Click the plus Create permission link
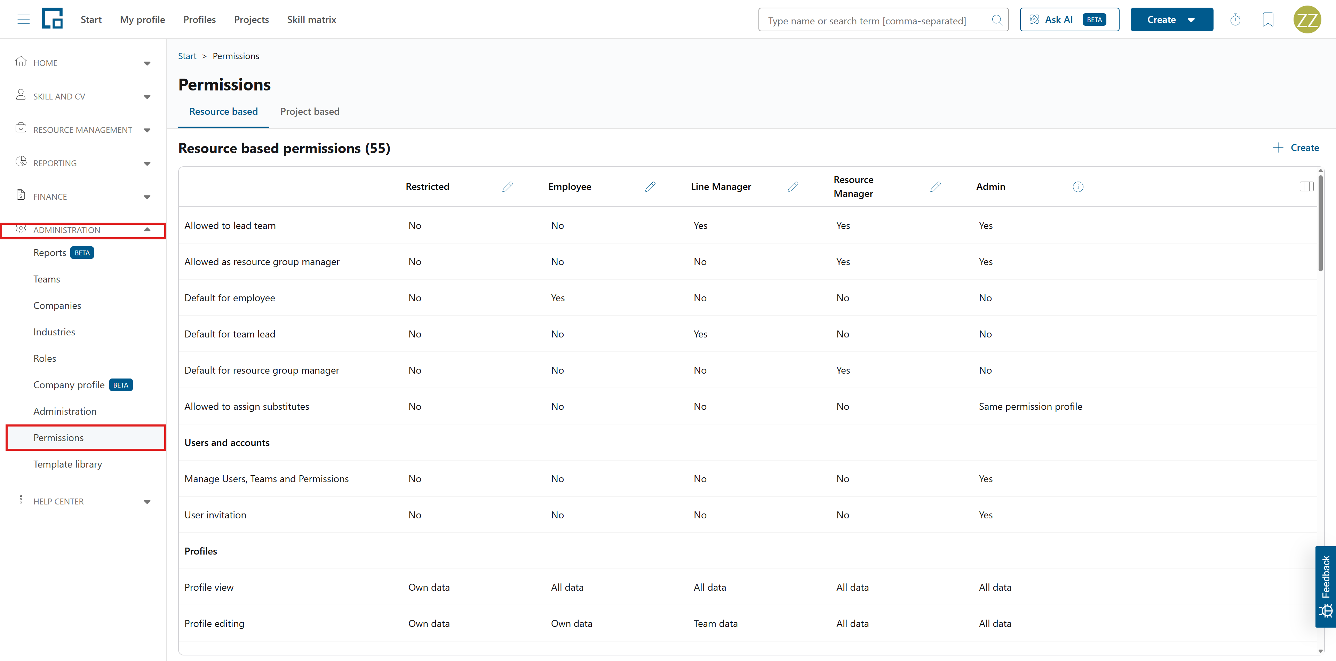This screenshot has width=1336, height=661. [x=1296, y=148]
